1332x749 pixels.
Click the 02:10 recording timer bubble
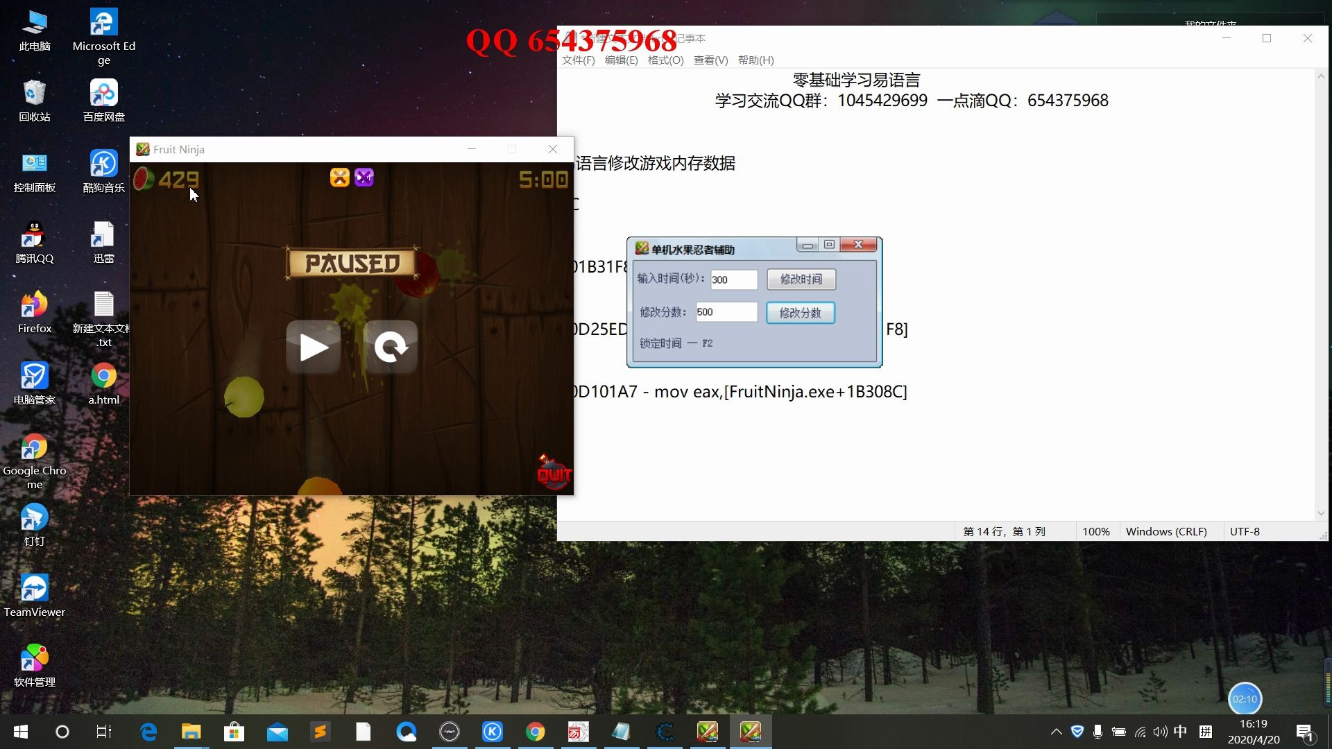coord(1245,699)
